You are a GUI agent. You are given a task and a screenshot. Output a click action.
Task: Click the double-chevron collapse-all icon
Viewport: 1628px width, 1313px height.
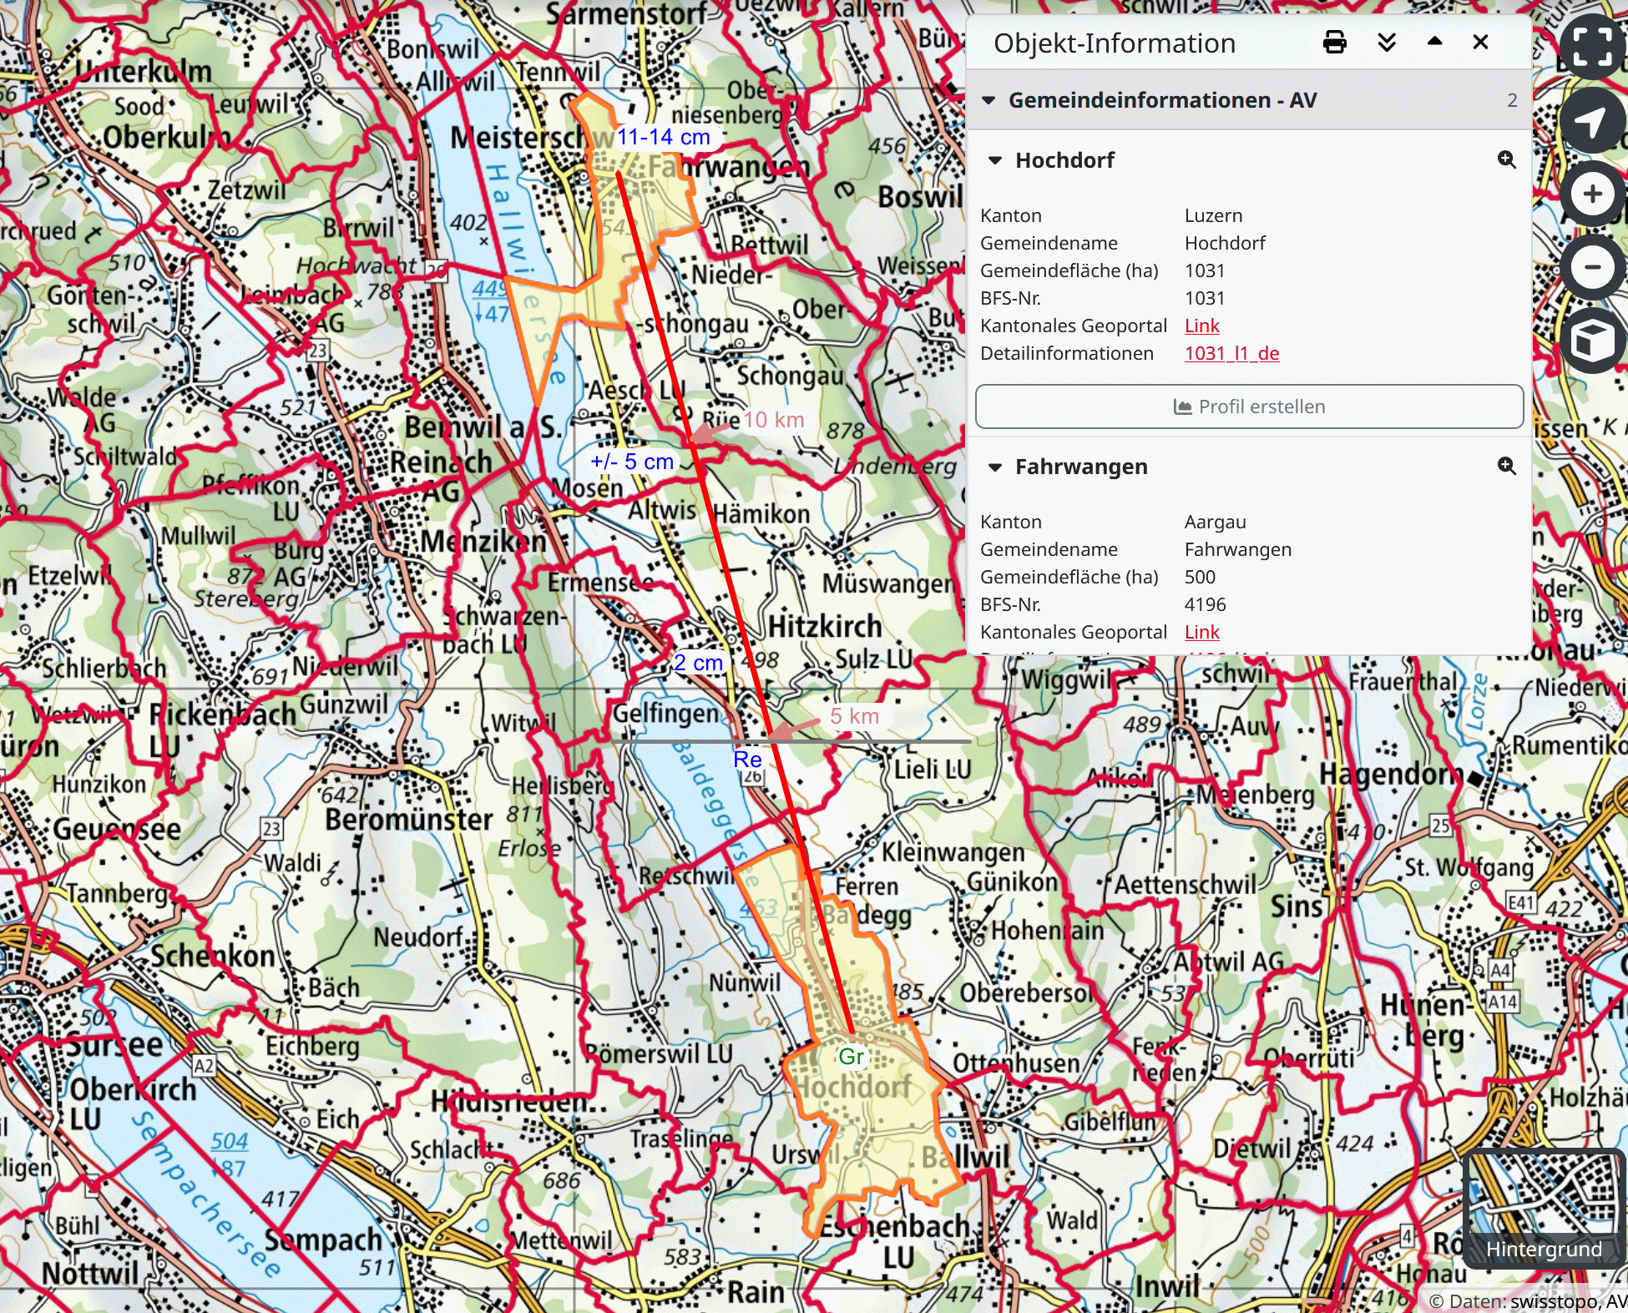1387,43
